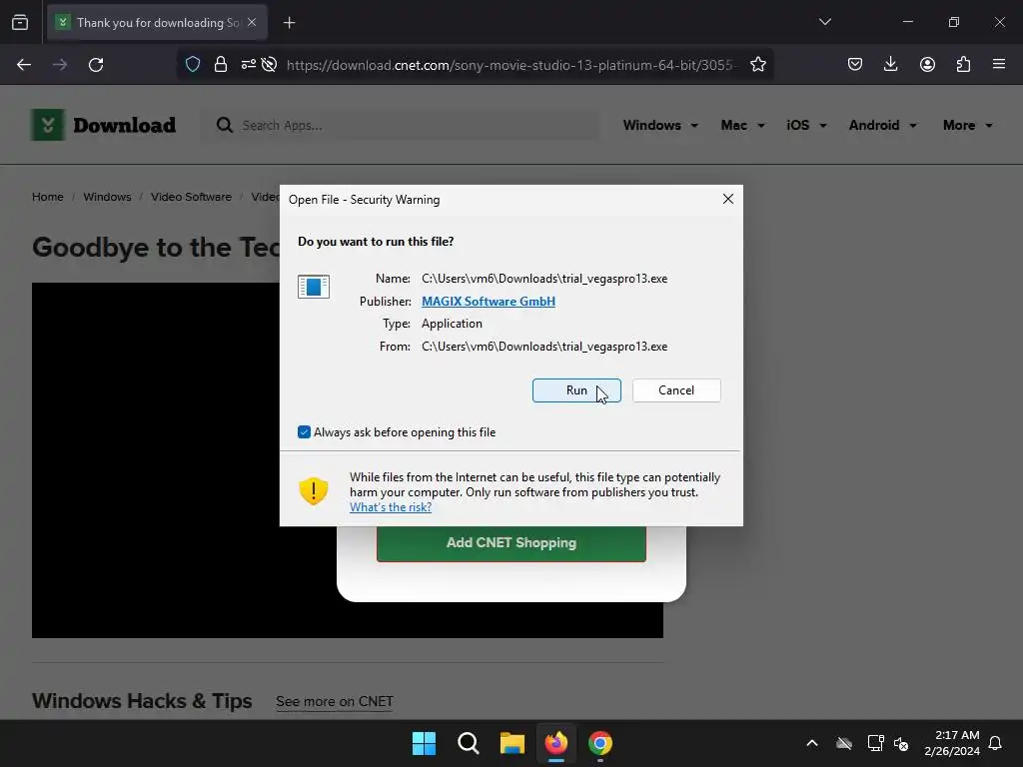Click Firefox icon in the taskbar
This screenshot has width=1023, height=767.
pyautogui.click(x=555, y=743)
